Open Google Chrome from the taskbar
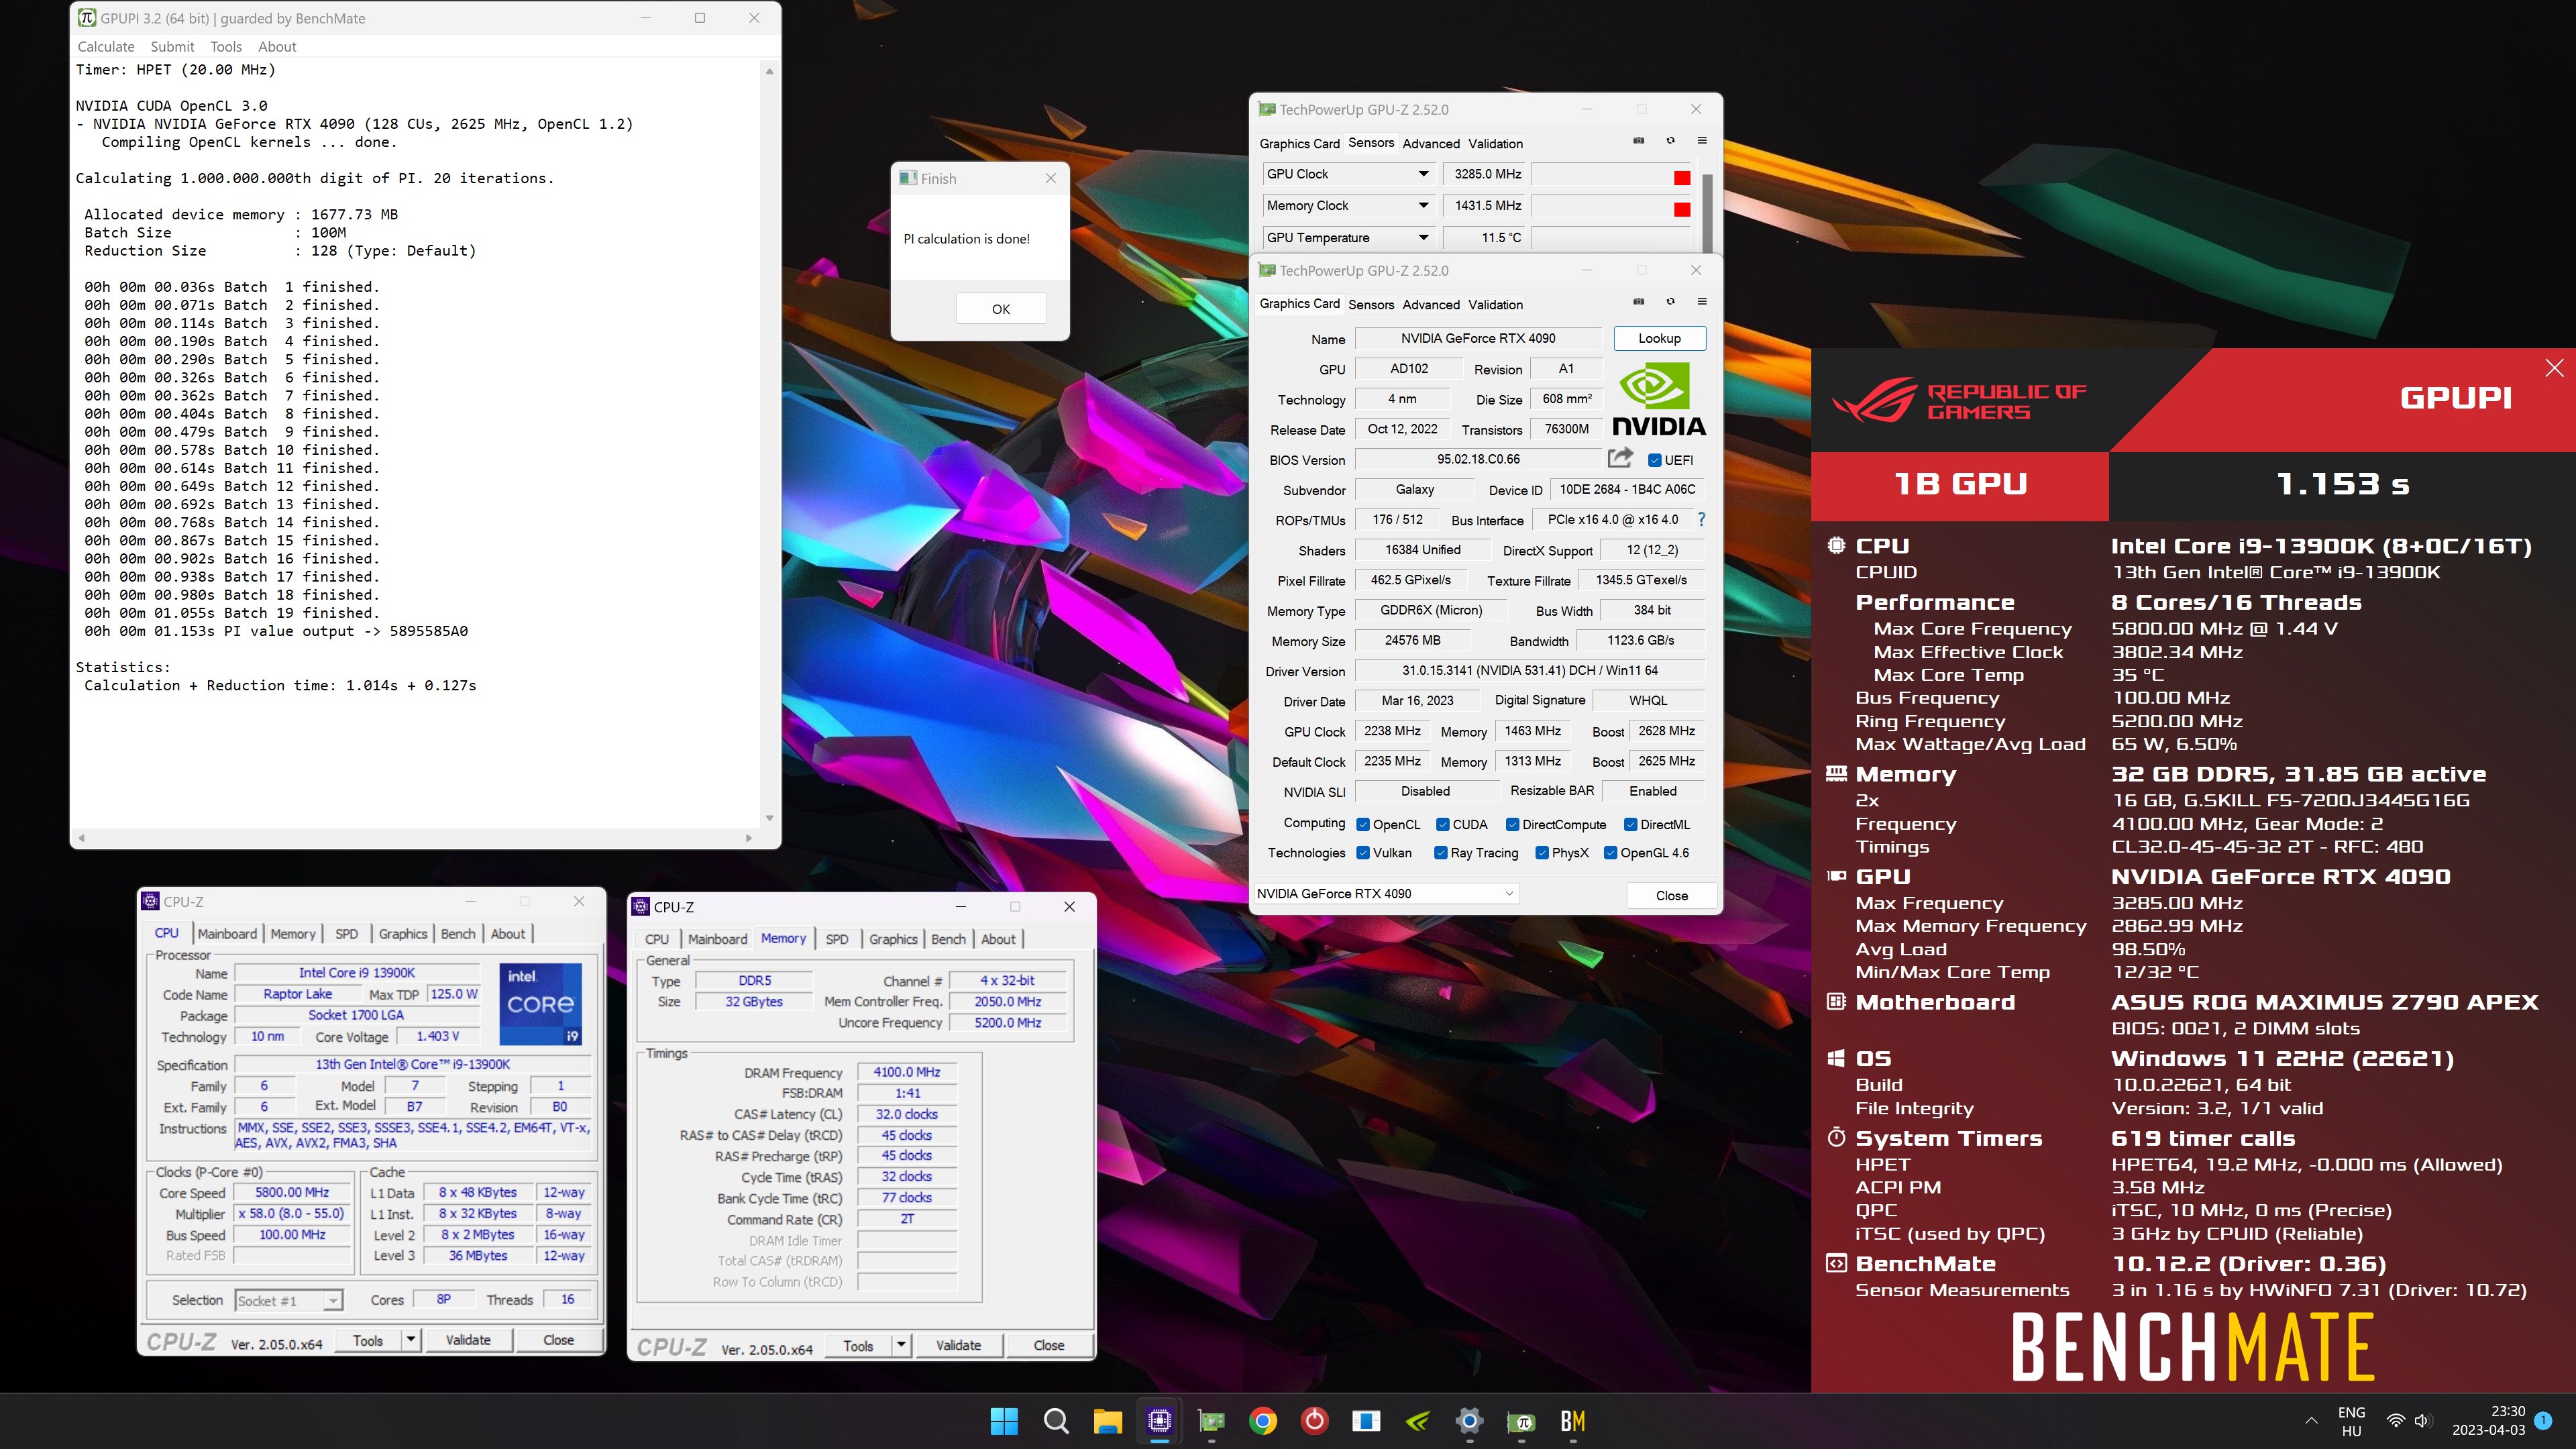This screenshot has width=2576, height=1449. coord(1263,1421)
